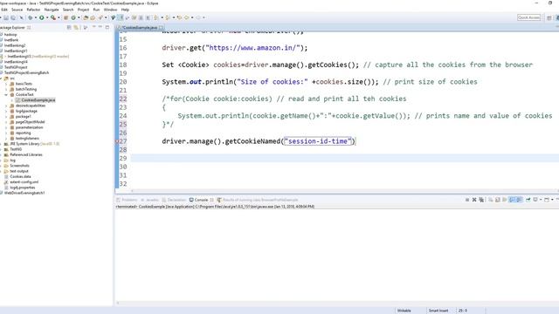Click the Save toolbar icon

tap(6, 17)
